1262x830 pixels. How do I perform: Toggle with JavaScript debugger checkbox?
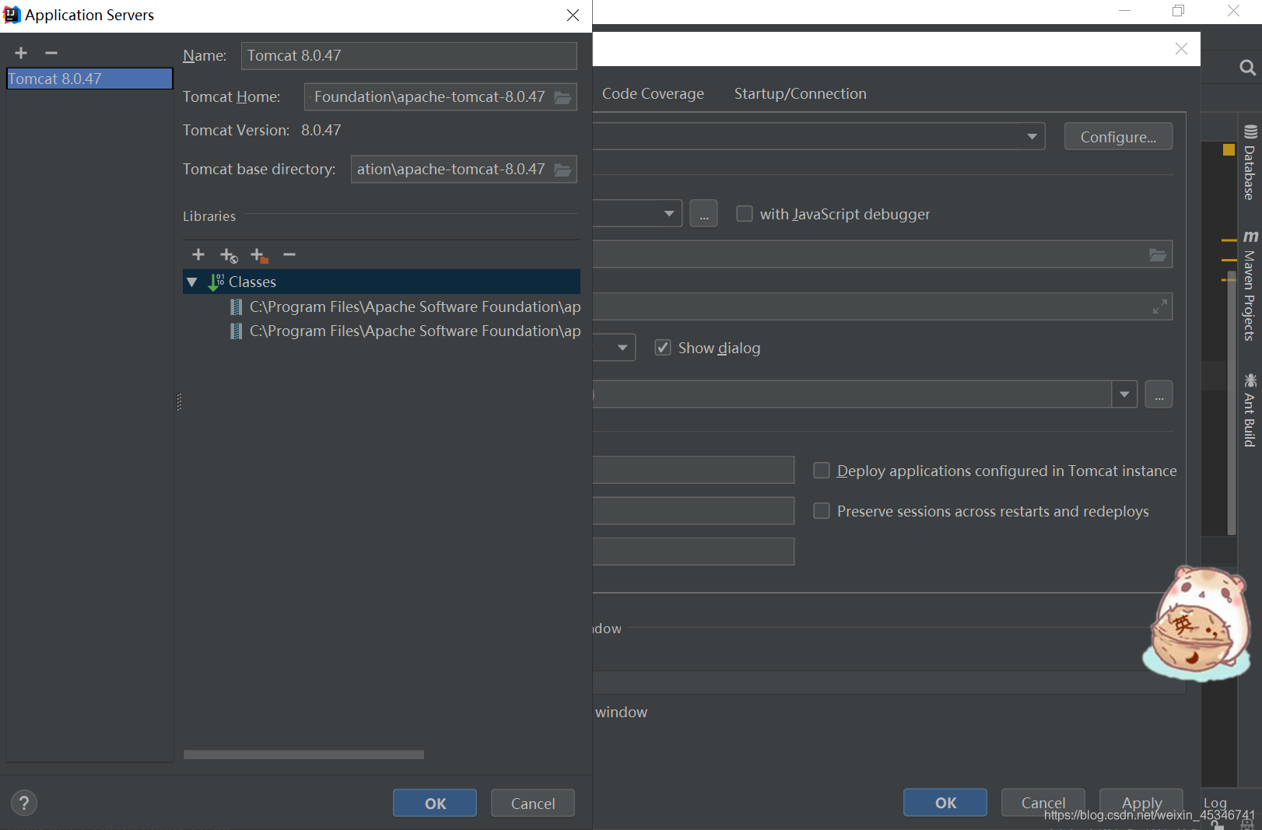coord(745,213)
